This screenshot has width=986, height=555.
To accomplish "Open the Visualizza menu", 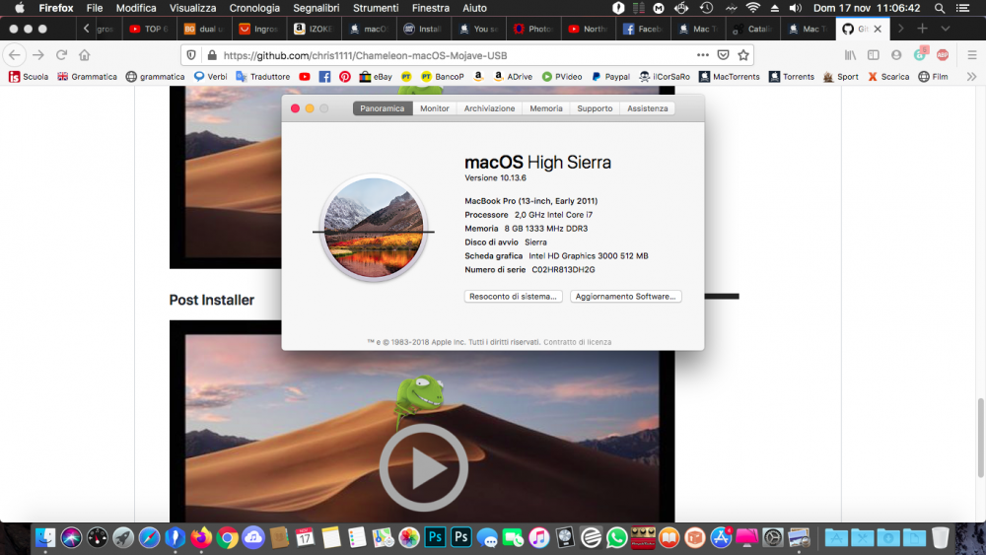I will 193,8.
